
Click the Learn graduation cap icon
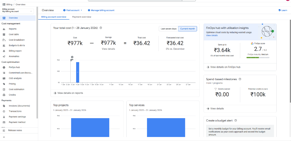pyautogui.click(x=279, y=10)
